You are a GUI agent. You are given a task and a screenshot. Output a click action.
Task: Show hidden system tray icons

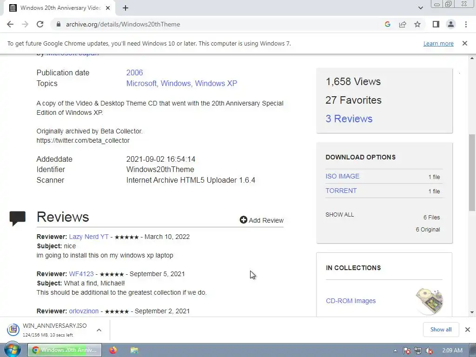[x=395, y=350]
